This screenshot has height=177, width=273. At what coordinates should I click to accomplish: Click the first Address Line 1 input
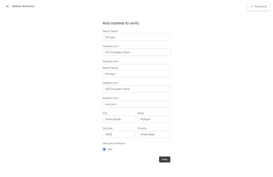(136, 52)
